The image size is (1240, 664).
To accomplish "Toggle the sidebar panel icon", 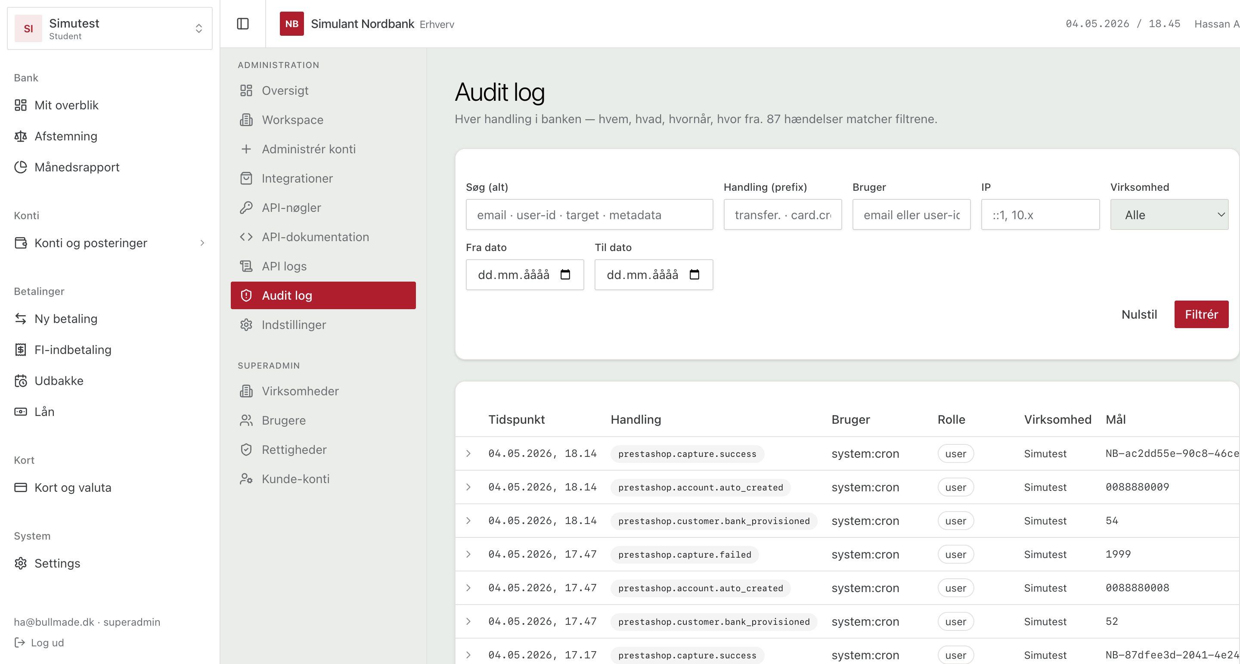I will click(x=242, y=24).
